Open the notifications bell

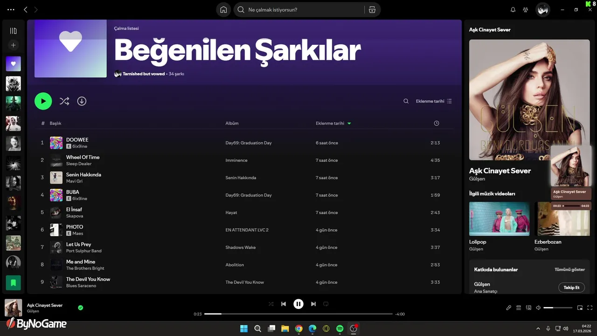(513, 10)
